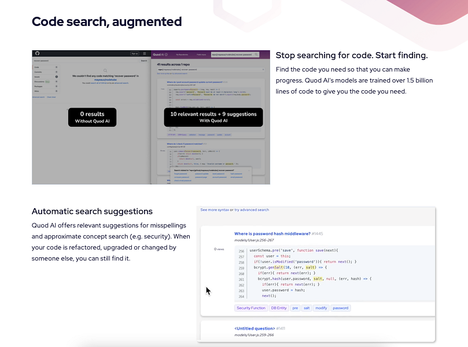Select the Packages filter in GitHub sidebar

coord(45,86)
